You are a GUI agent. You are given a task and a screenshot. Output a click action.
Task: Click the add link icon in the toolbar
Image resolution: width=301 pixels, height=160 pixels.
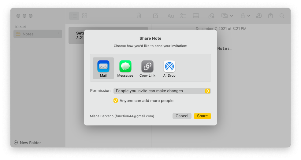(211, 16)
